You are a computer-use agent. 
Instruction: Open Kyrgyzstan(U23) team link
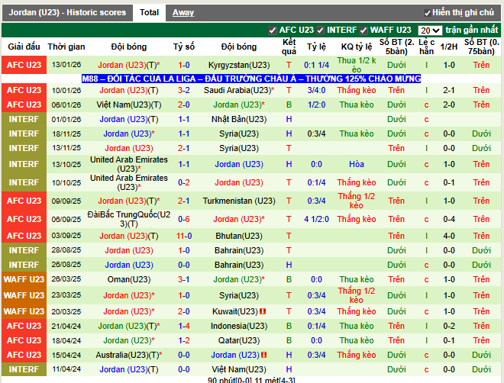click(x=239, y=65)
